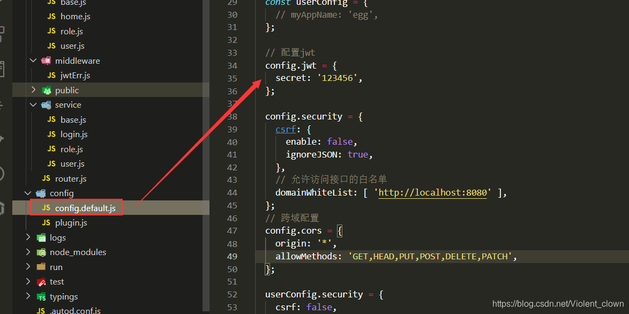Screen dimensions: 629x314
Task: Click the config folder icon
Action: pos(40,193)
